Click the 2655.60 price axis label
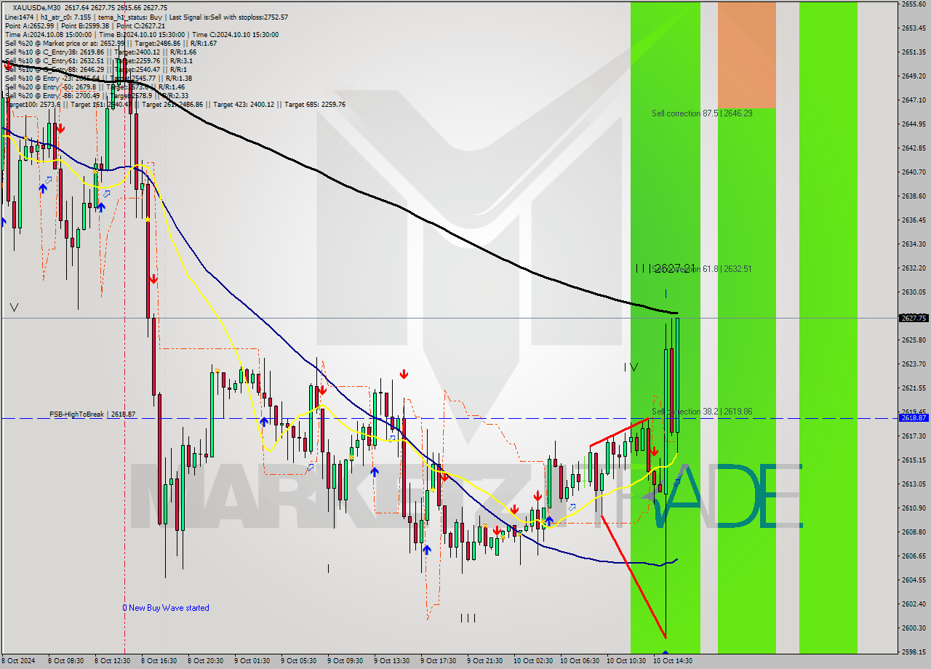Image resolution: width=931 pixels, height=669 pixels. [914, 4]
